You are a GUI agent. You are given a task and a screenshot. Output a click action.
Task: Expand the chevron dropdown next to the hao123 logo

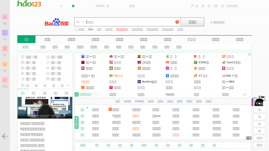click(x=61, y=6)
